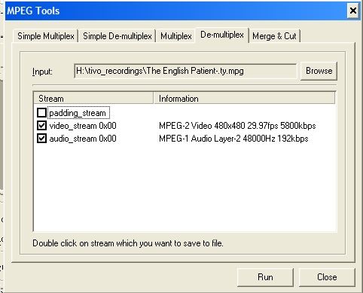The width and height of the screenshot is (363, 293).
Task: Uncheck the audio_stream 0x00 checkbox
Action: [x=41, y=139]
